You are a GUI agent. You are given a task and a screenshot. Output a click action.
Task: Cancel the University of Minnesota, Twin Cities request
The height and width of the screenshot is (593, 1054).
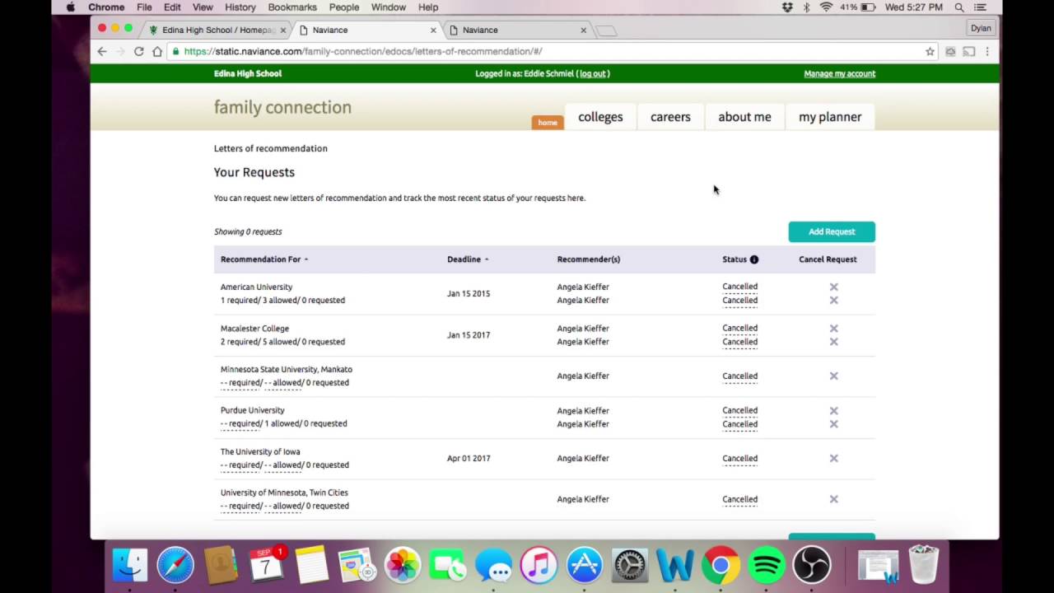[833, 499]
